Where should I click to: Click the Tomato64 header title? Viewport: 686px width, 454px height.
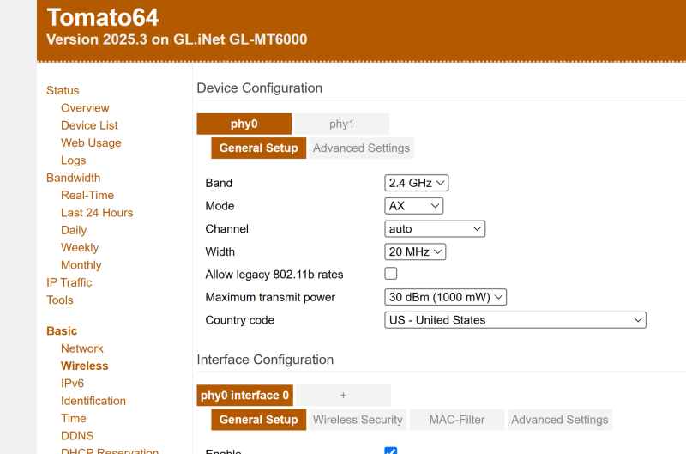click(x=102, y=17)
